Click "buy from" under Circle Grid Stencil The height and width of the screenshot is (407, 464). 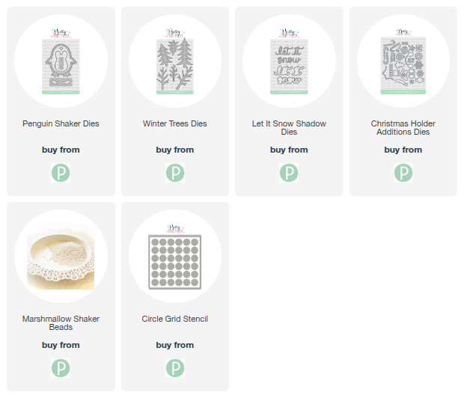pos(175,346)
